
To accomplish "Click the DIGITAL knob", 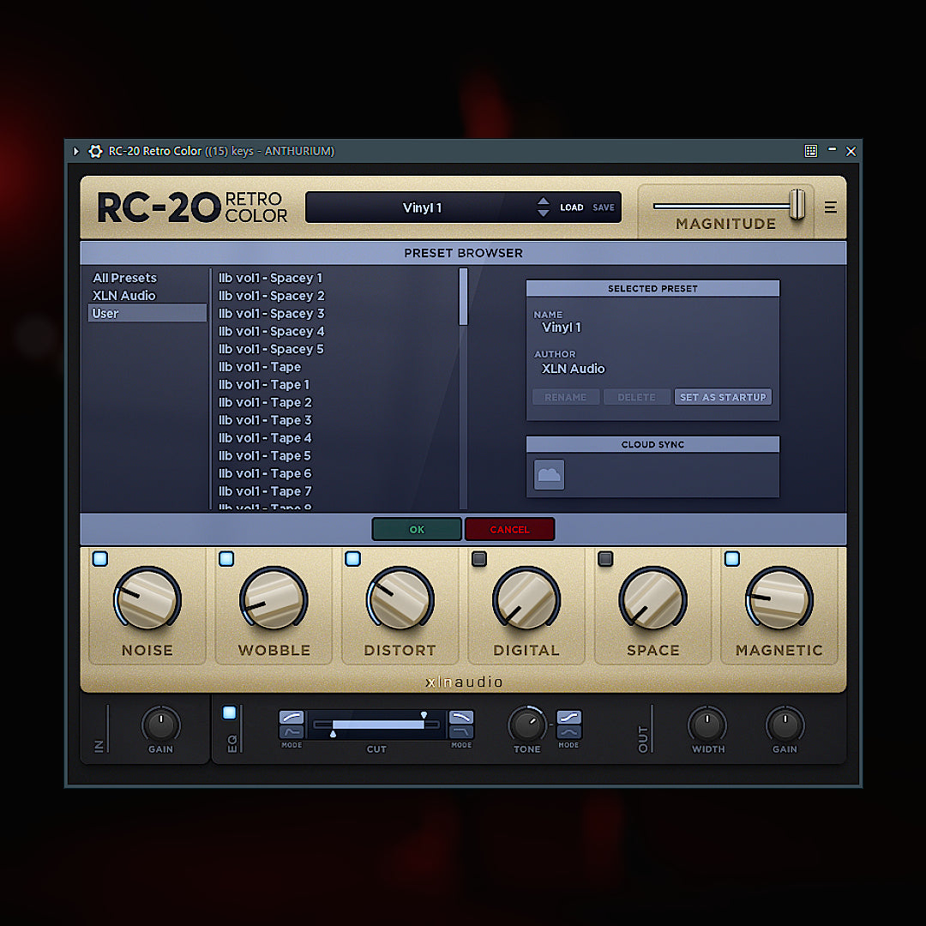I will click(x=526, y=599).
